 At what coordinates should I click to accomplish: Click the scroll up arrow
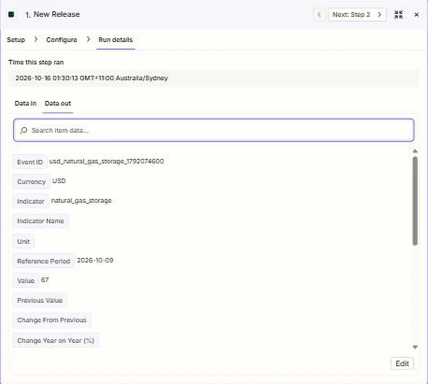coord(415,151)
